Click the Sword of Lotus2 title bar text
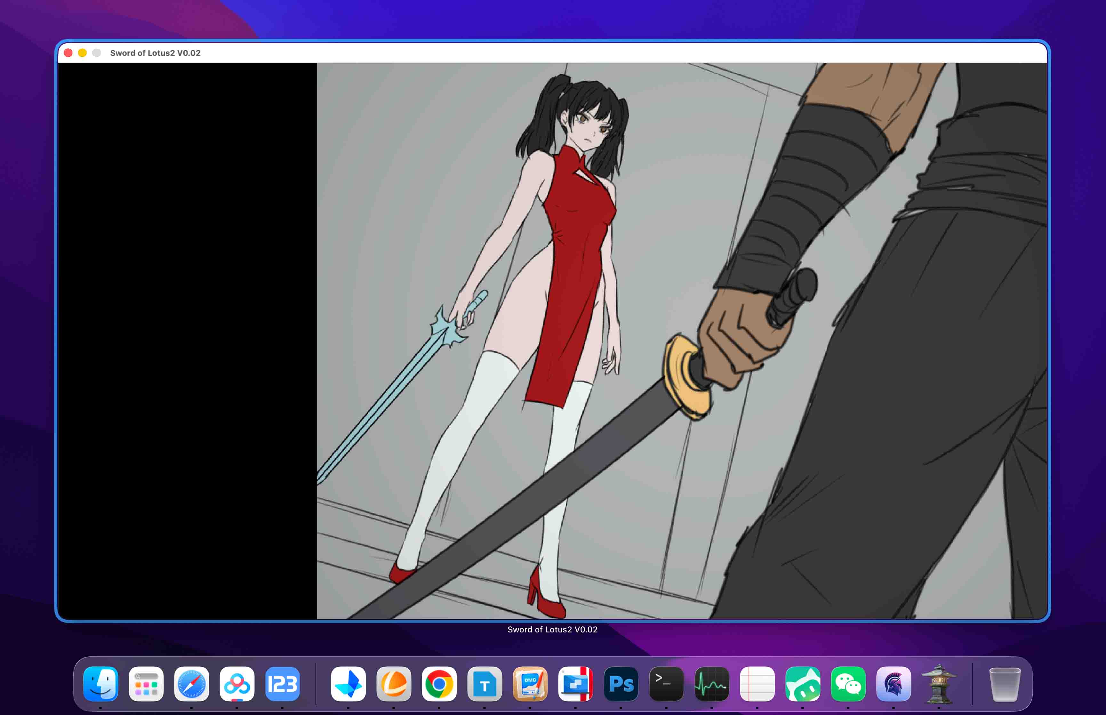 [x=156, y=53]
